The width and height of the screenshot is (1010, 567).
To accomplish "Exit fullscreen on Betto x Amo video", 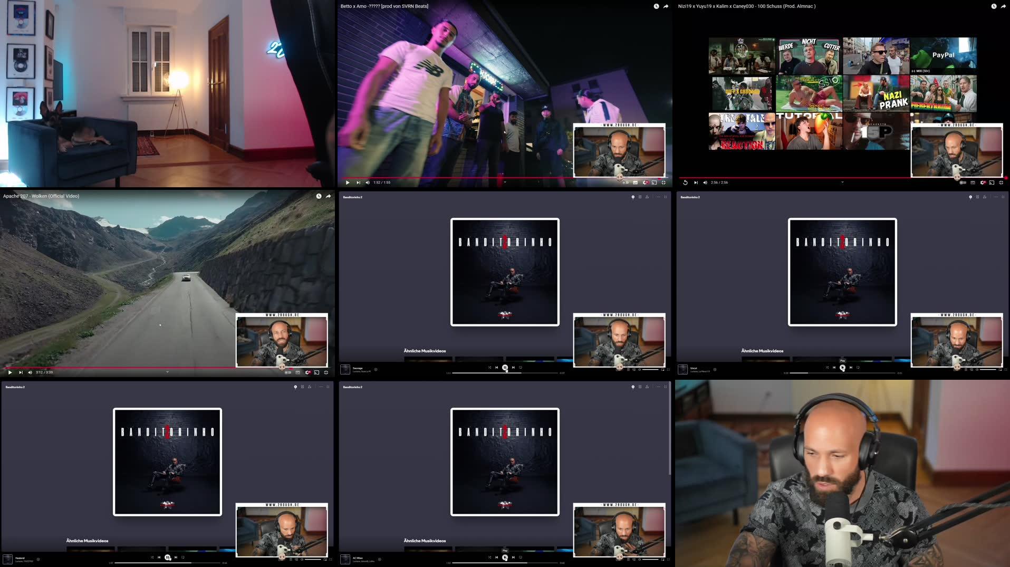I will (663, 182).
